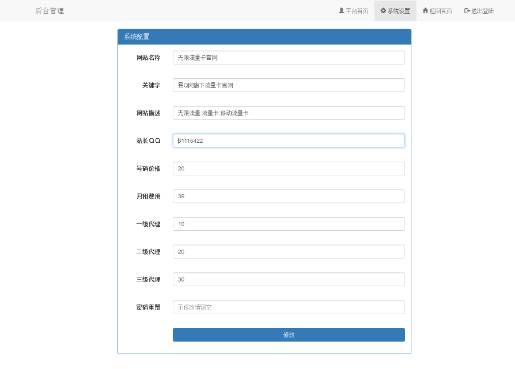Click the 三级代理 label
Image resolution: width=515 pixels, height=369 pixels.
[x=148, y=279]
